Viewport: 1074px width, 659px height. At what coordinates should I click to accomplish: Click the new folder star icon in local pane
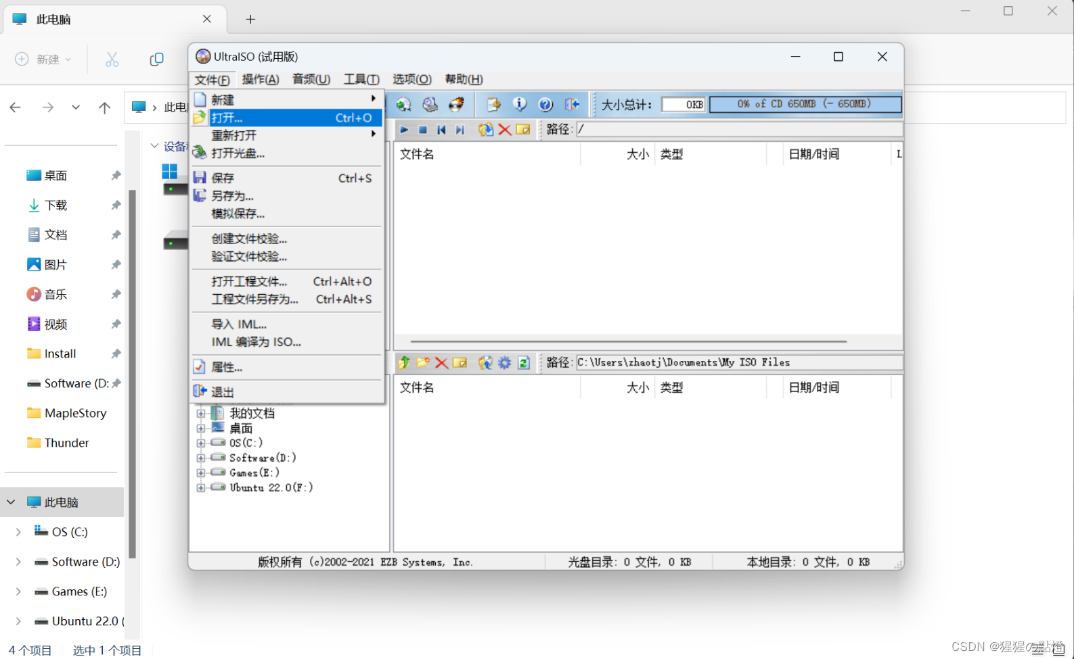pyautogui.click(x=423, y=363)
